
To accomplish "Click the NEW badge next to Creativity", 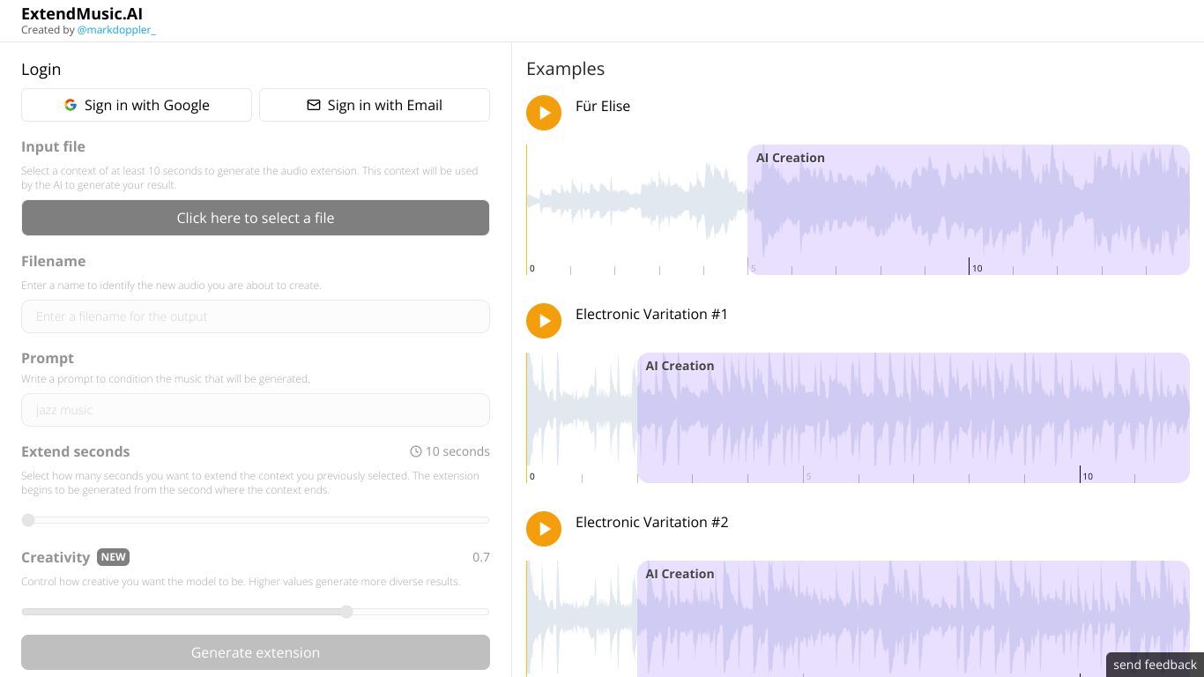I will (x=114, y=557).
